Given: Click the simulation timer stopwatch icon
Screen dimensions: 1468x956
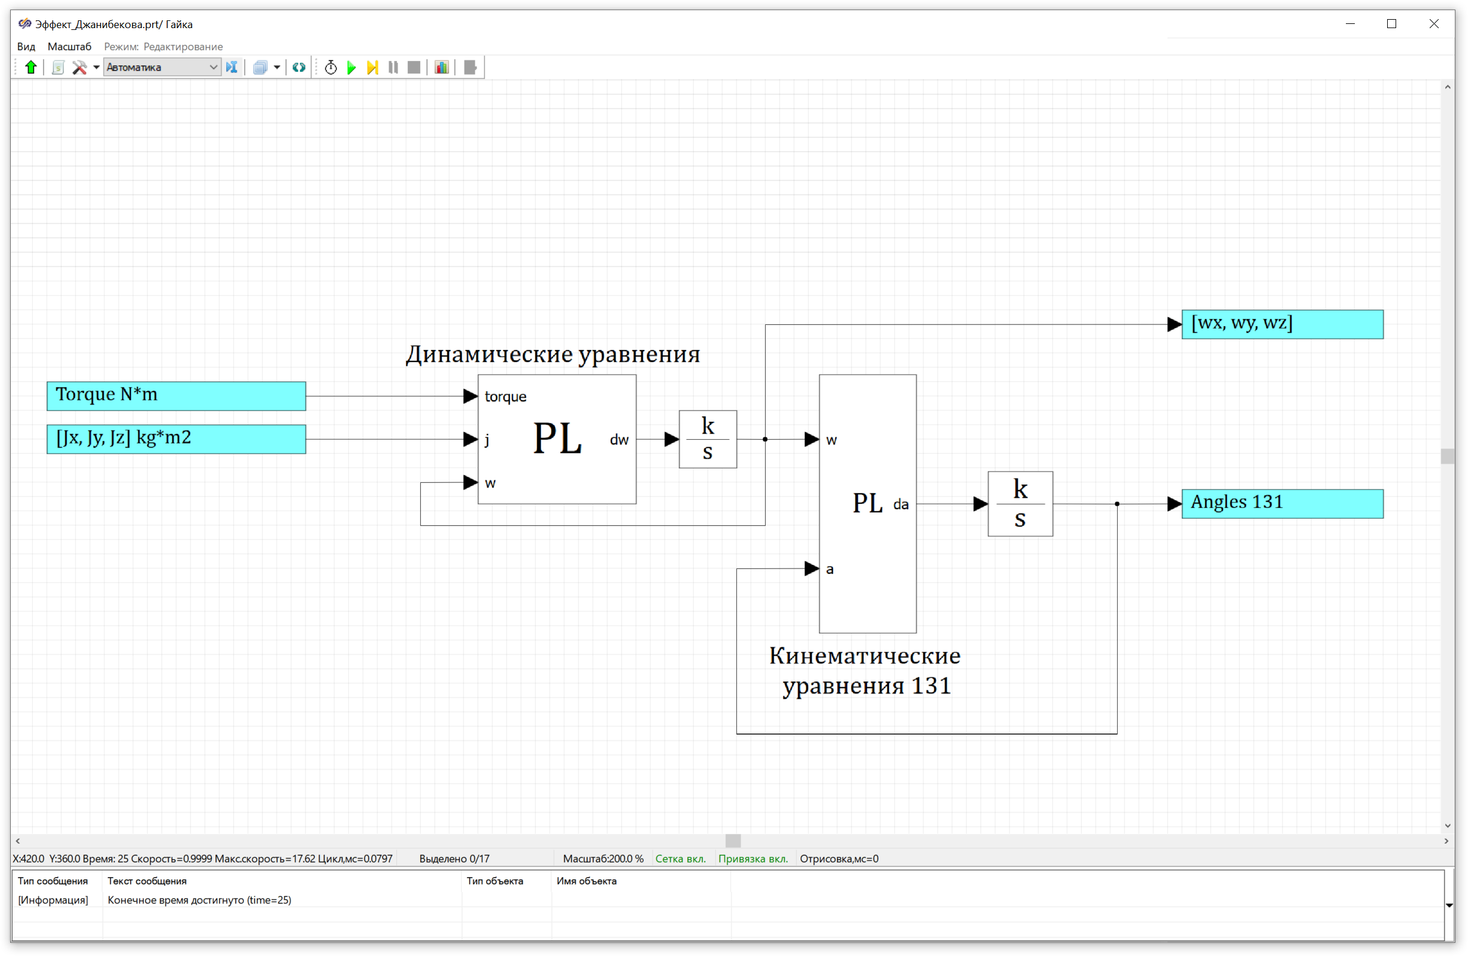Looking at the screenshot, I should coord(330,67).
